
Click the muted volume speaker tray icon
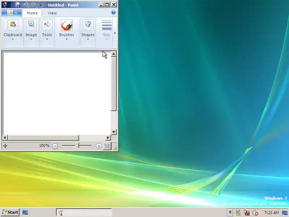click(x=255, y=213)
